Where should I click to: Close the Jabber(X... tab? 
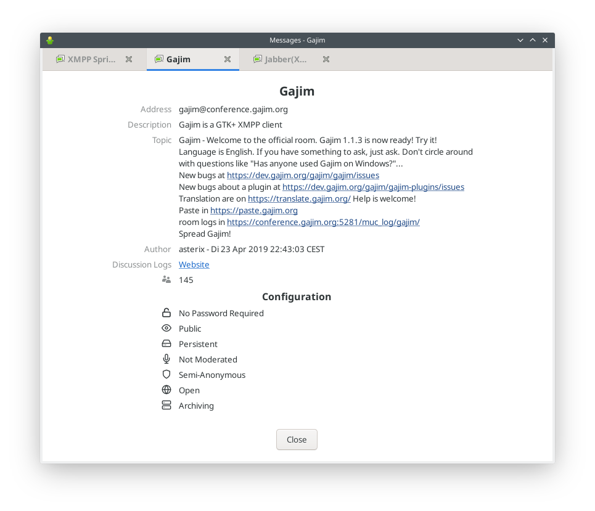326,59
